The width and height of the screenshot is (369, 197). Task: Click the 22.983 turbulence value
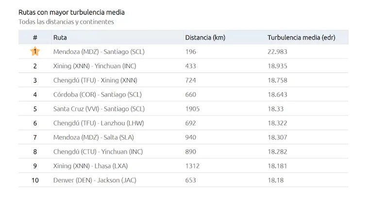point(278,51)
